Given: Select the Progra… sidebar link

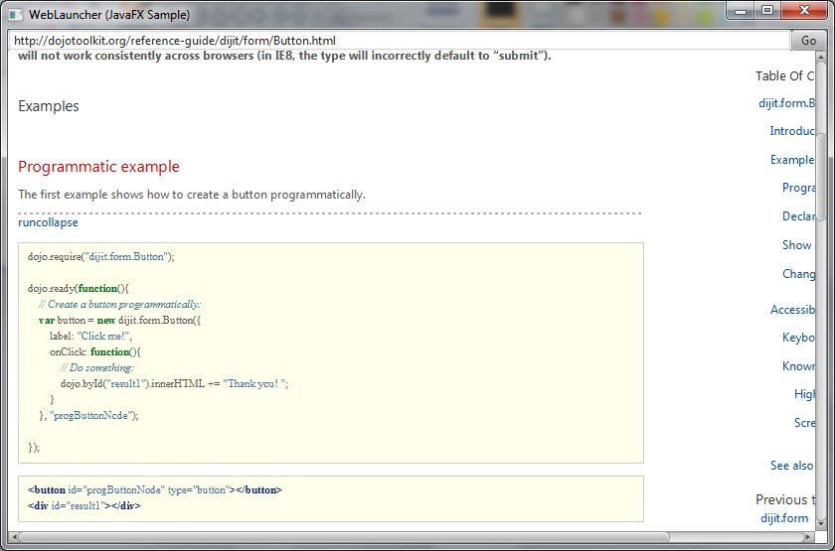Looking at the screenshot, I should (798, 188).
